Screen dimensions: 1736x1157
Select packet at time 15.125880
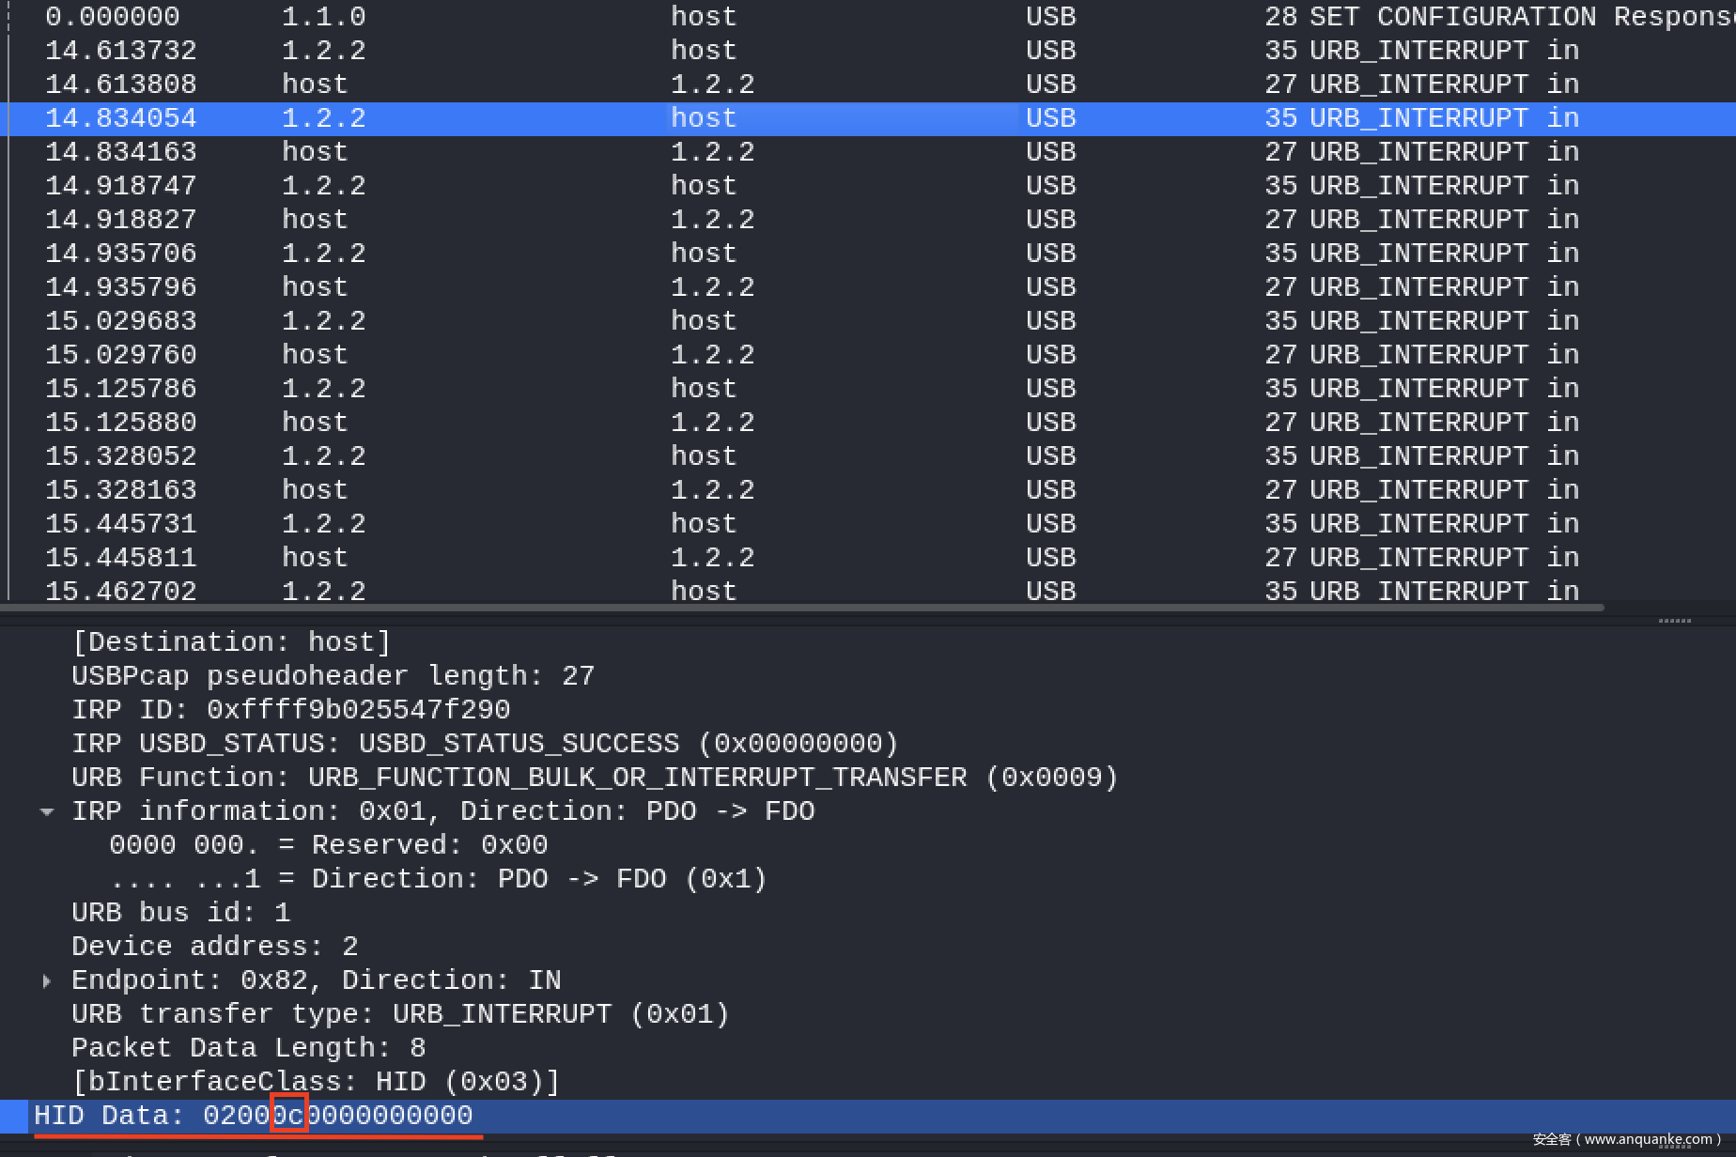121,423
